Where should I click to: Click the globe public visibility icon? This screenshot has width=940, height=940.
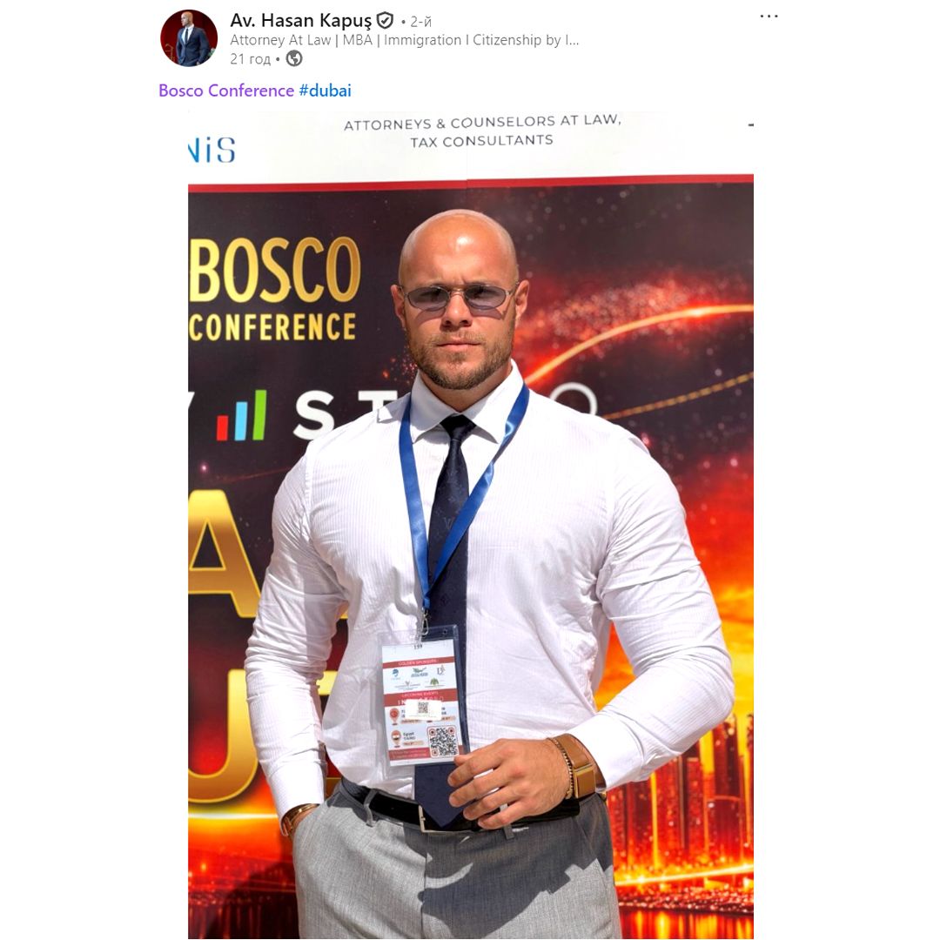294,59
